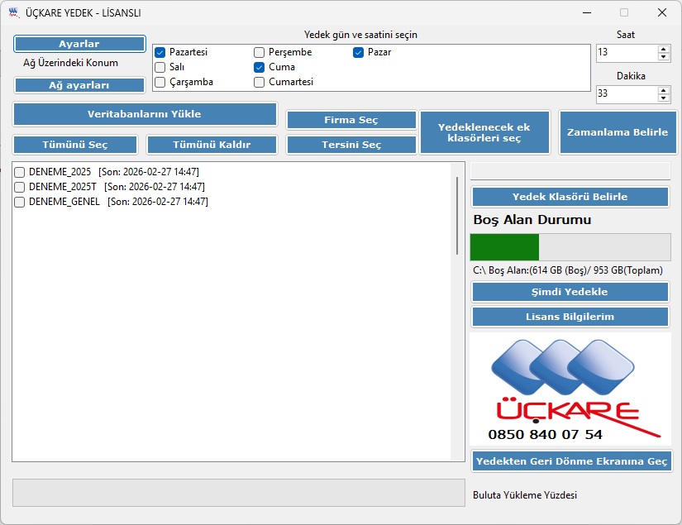Check the DENEME_GENEL database entry
The image size is (682, 525).
19,202
